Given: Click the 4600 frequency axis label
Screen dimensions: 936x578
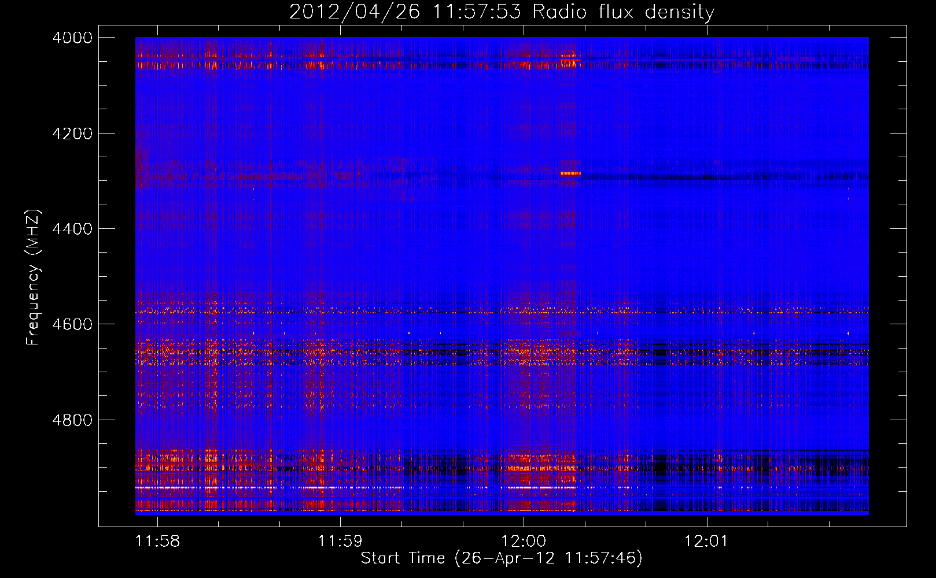Looking at the screenshot, I should (x=72, y=324).
